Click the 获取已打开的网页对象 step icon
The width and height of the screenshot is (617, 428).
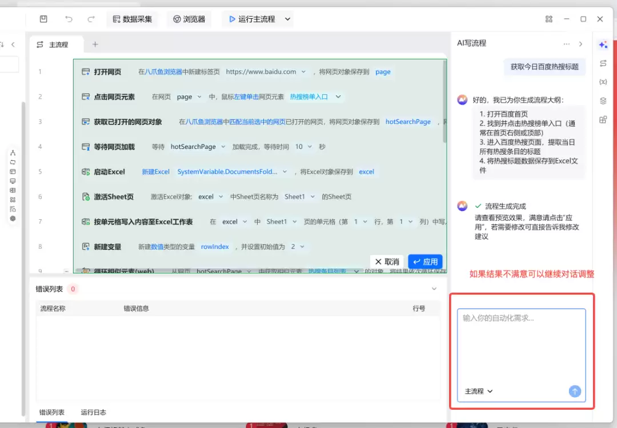pos(85,122)
